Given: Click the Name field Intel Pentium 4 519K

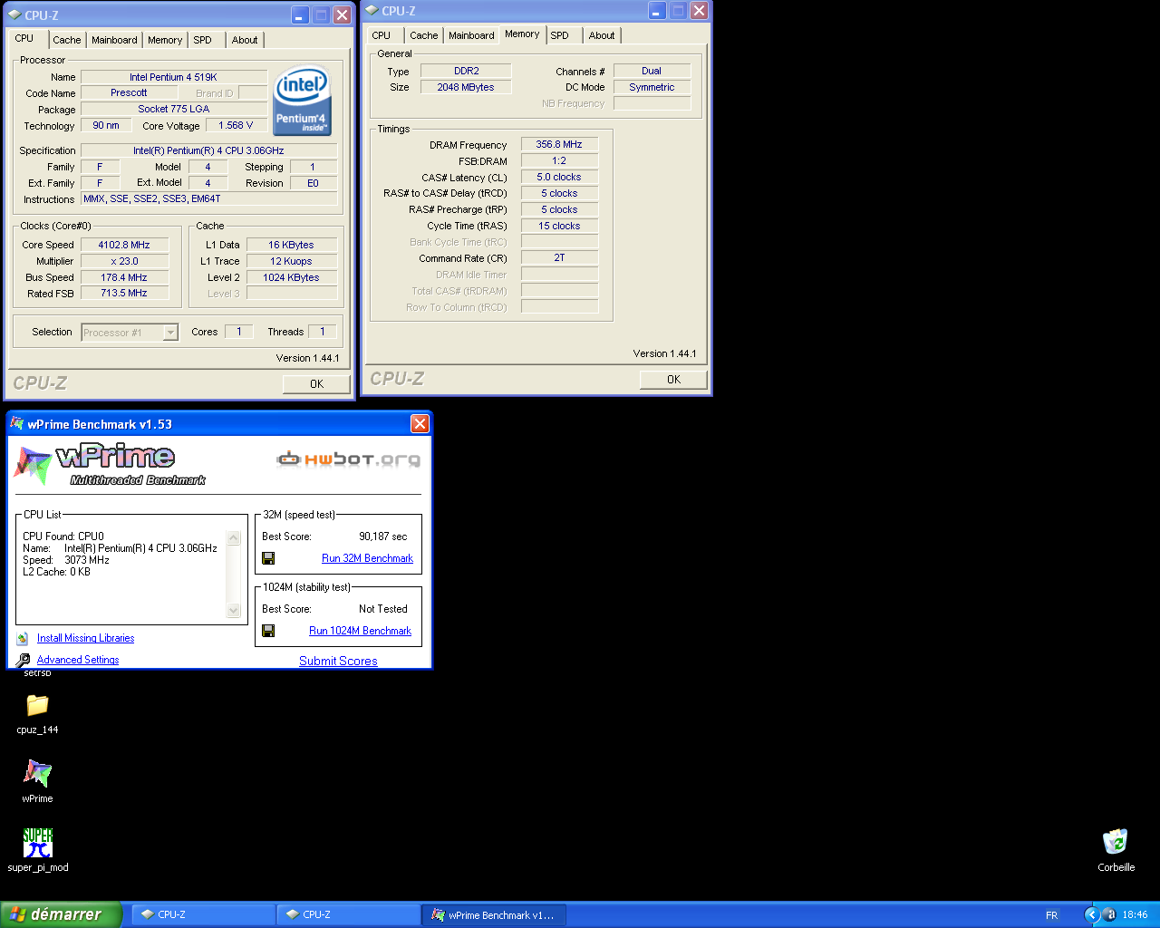Looking at the screenshot, I should coord(173,77).
